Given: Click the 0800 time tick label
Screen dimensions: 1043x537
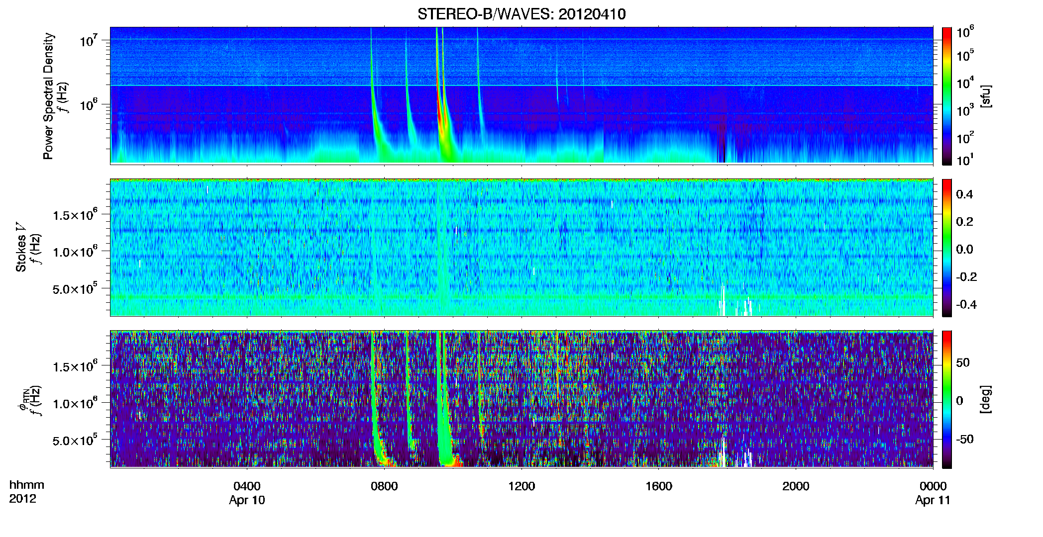Looking at the screenshot, I should pyautogui.click(x=384, y=486).
